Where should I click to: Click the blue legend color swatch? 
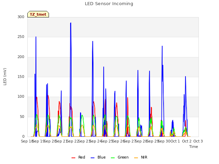(93, 158)
